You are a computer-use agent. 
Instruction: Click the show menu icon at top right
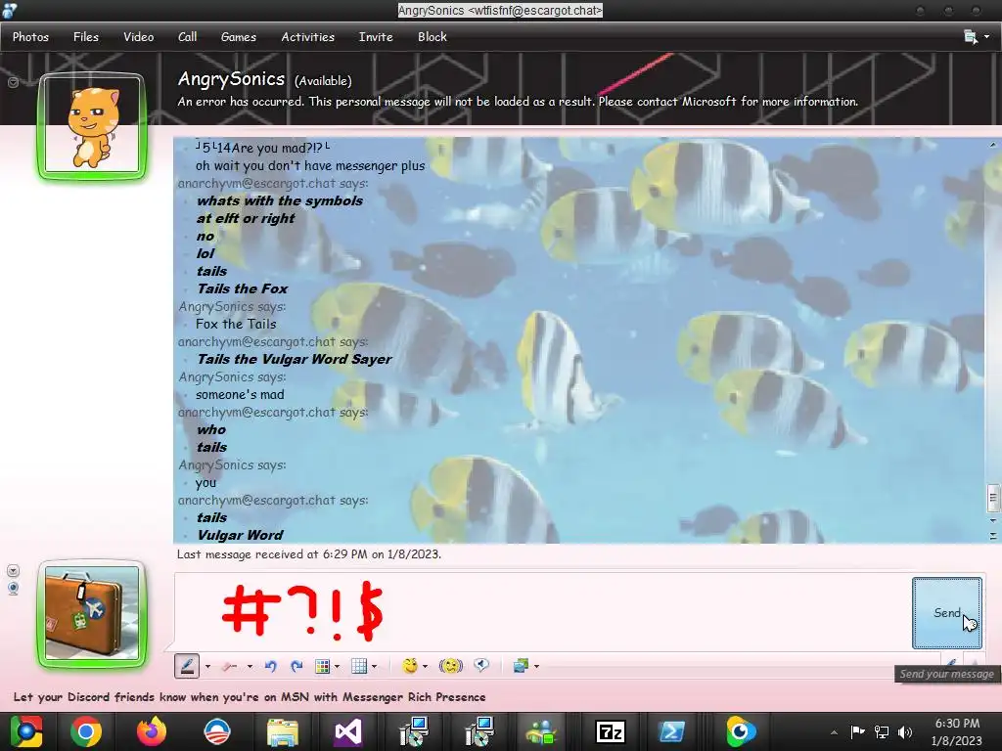click(971, 37)
